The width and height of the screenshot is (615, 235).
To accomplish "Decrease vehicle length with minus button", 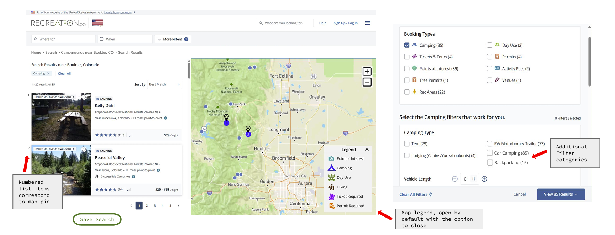I will click(455, 179).
